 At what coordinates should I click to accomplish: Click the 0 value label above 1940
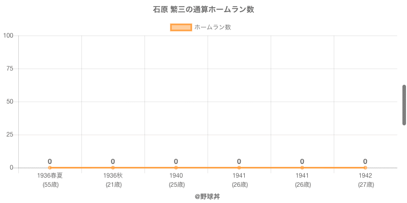click(x=176, y=161)
